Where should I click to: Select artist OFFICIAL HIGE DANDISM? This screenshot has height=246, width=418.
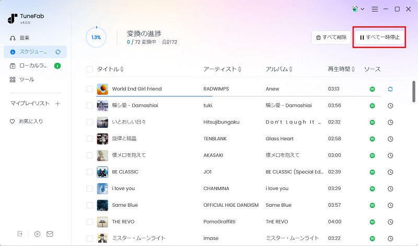click(x=231, y=205)
